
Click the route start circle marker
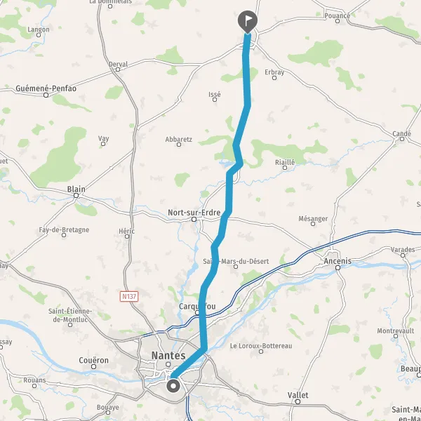(173, 386)
